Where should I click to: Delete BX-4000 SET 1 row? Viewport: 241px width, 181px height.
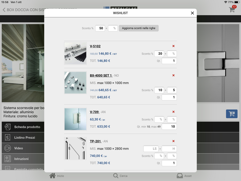[173, 75]
